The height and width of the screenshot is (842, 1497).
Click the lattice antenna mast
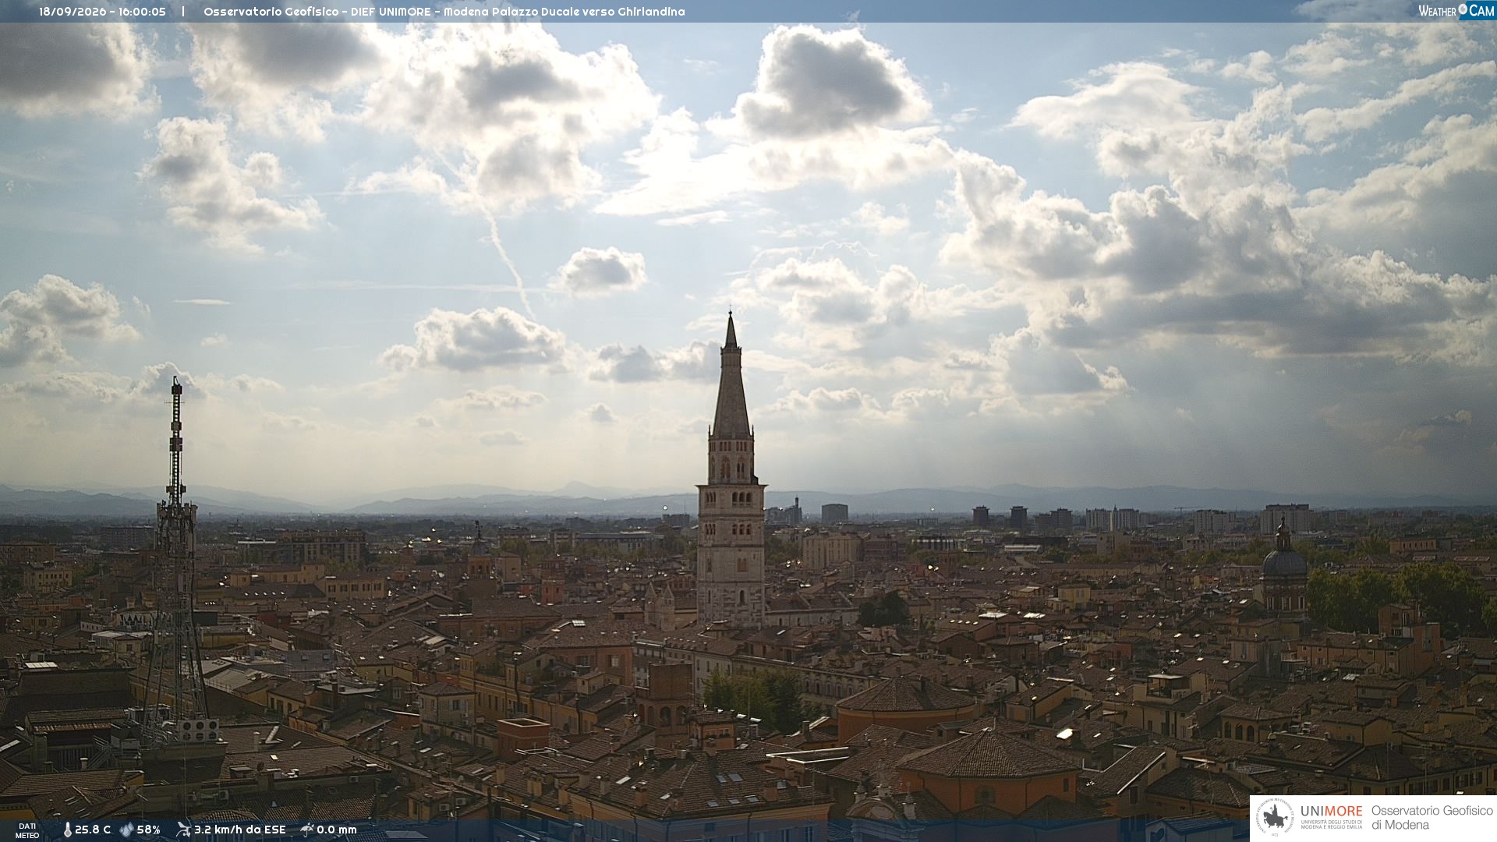(175, 554)
